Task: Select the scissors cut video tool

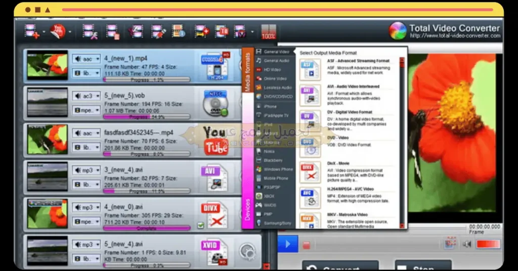Action: [136, 32]
